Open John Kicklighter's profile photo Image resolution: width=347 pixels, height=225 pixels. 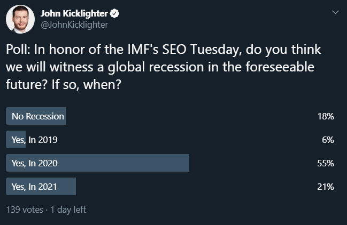pyautogui.click(x=20, y=19)
